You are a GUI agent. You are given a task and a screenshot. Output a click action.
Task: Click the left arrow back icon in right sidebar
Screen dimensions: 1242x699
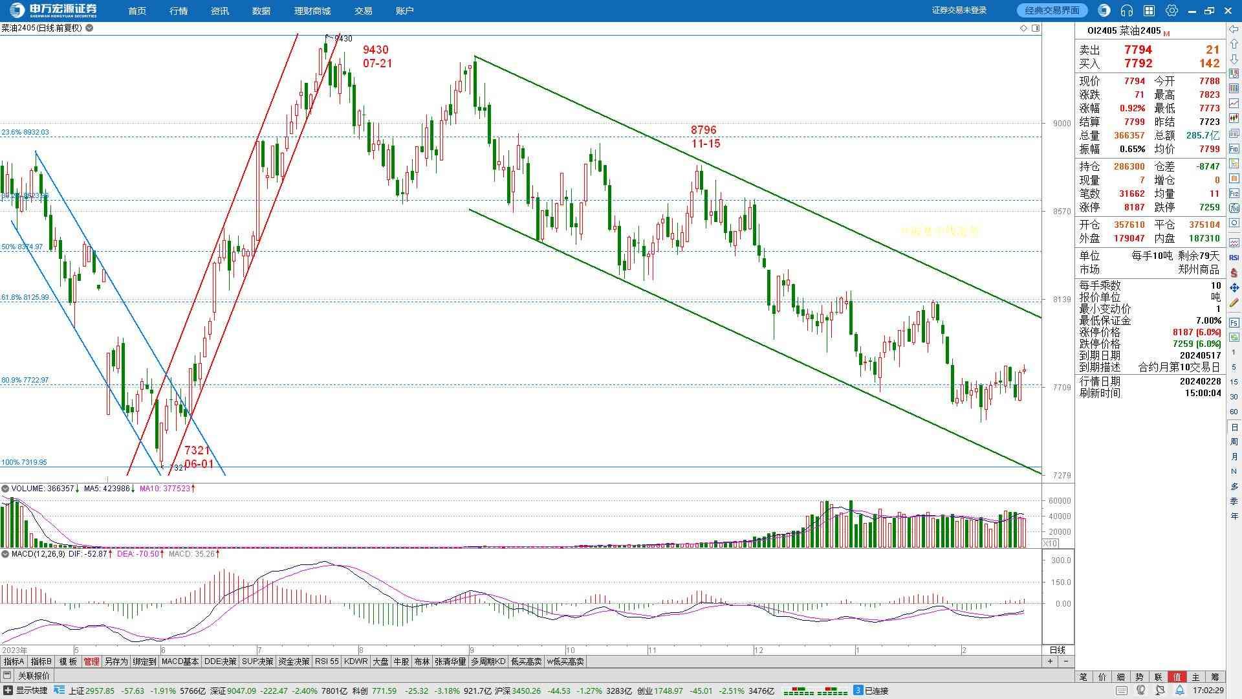[x=1234, y=30]
